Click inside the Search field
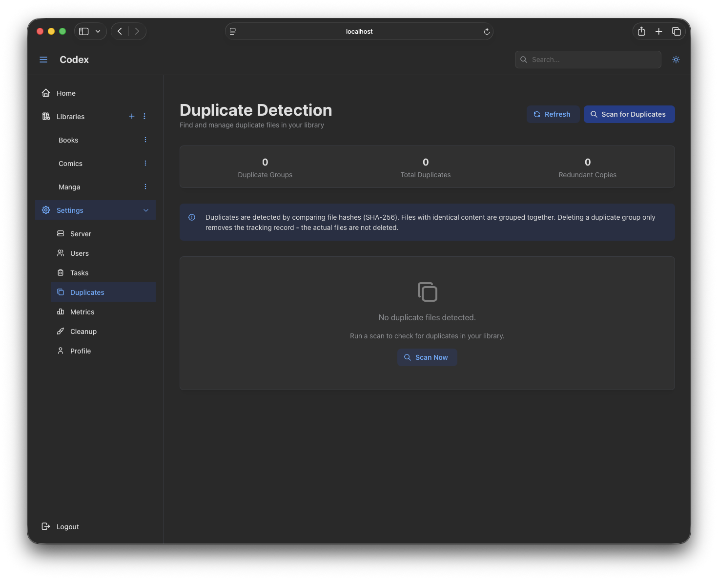Image resolution: width=718 pixels, height=580 pixels. (x=588, y=59)
